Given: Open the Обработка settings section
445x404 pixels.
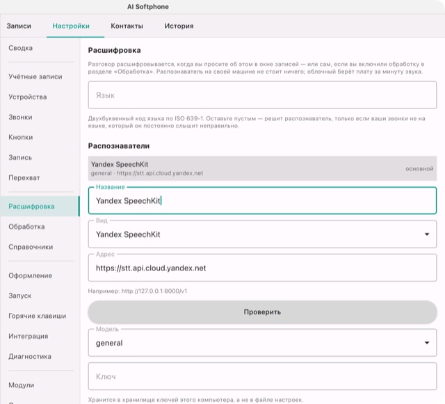Looking at the screenshot, I should point(40,227).
